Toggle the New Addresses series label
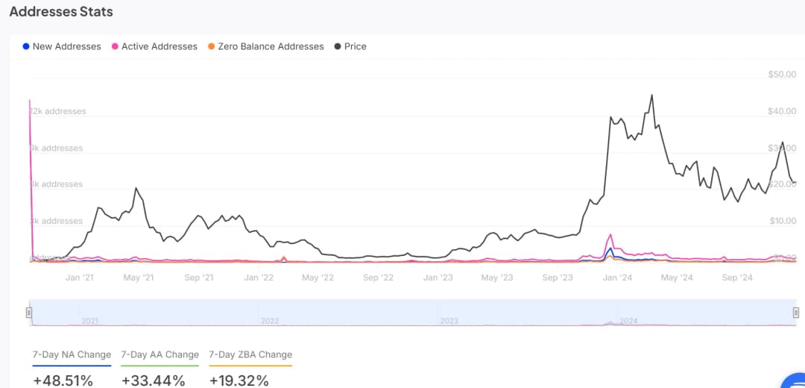The height and width of the screenshot is (388, 805). 66,46
